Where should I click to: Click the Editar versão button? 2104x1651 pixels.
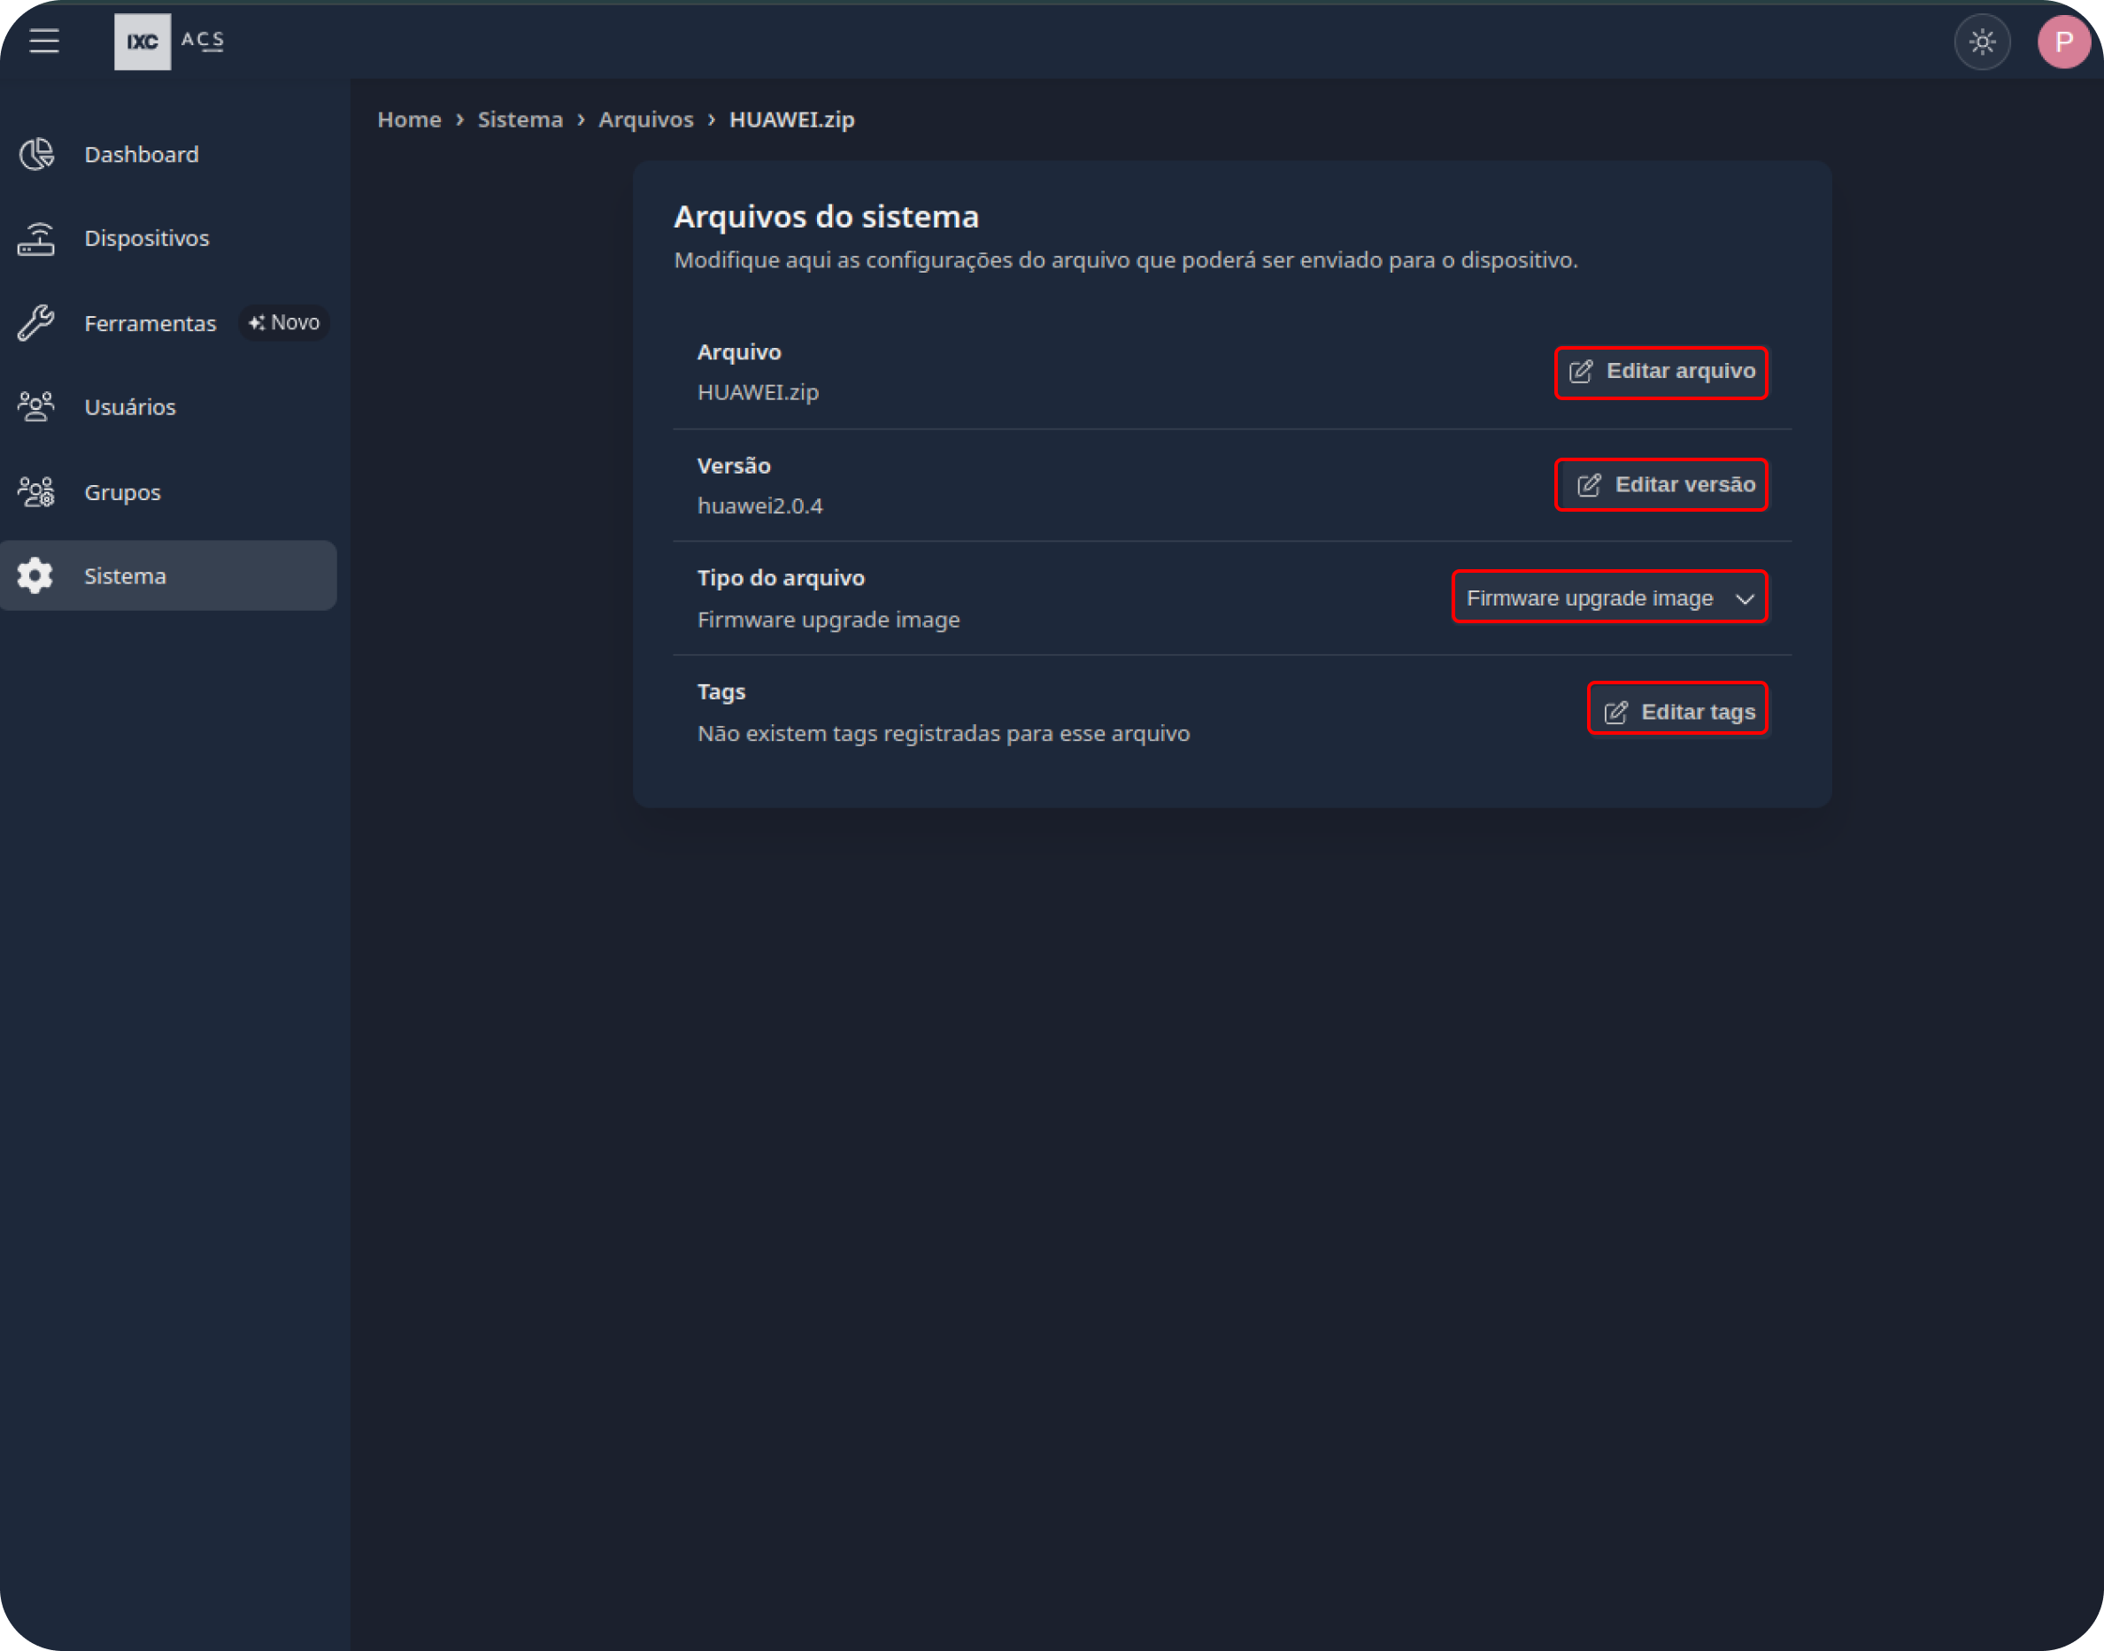(x=1661, y=484)
